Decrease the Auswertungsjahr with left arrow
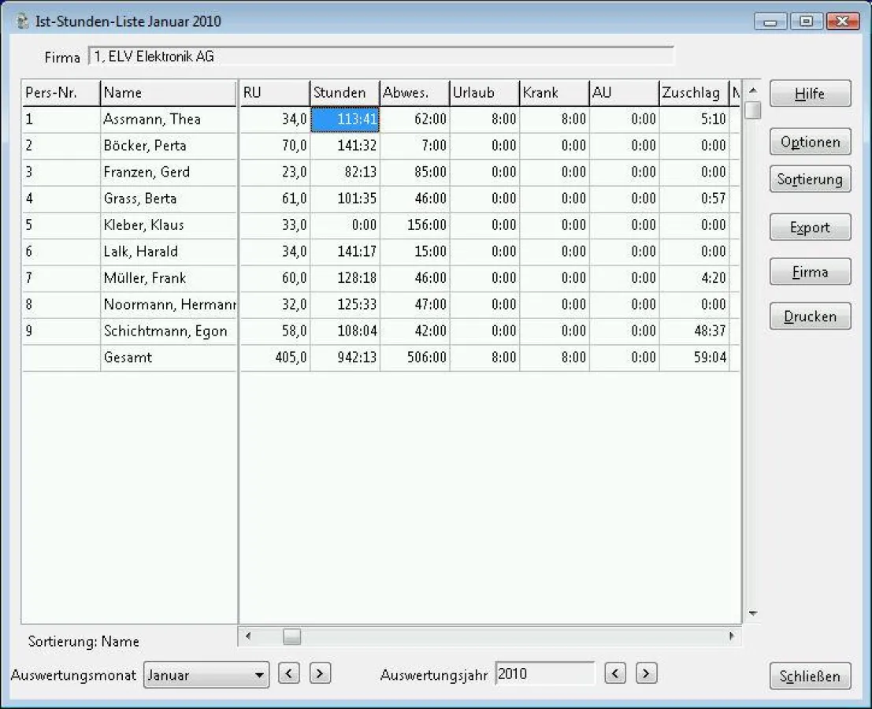The image size is (872, 709). point(615,674)
